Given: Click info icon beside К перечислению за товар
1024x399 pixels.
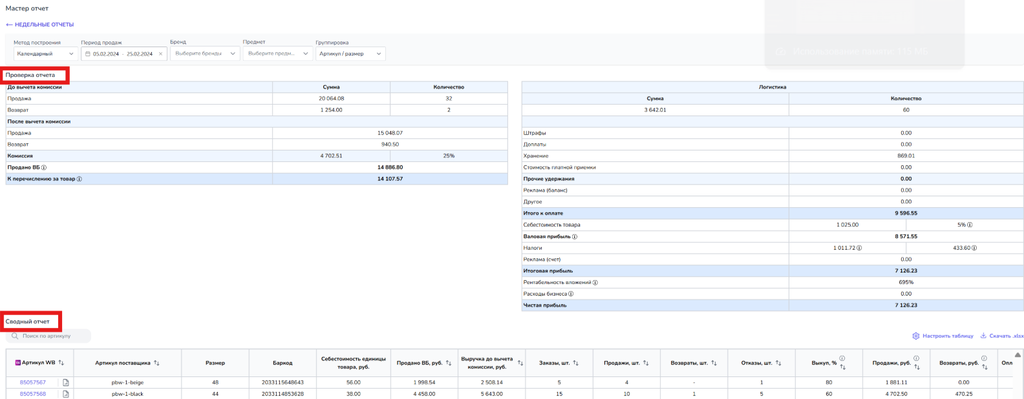Looking at the screenshot, I should pyautogui.click(x=80, y=179).
